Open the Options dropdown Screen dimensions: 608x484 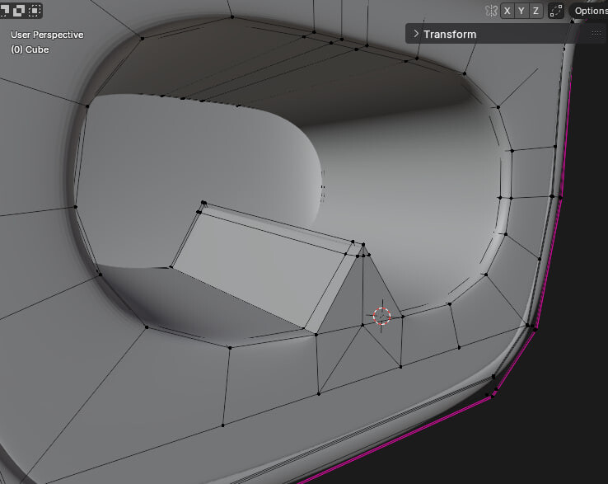pos(588,11)
